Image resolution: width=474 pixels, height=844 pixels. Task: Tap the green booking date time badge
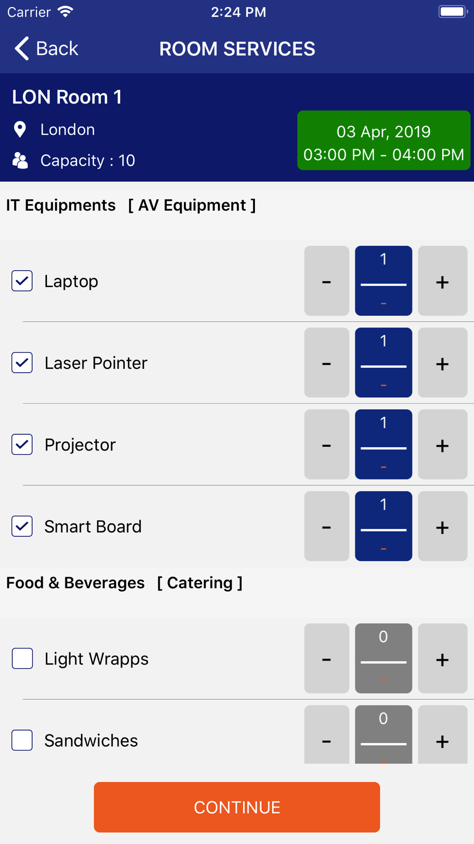(383, 141)
